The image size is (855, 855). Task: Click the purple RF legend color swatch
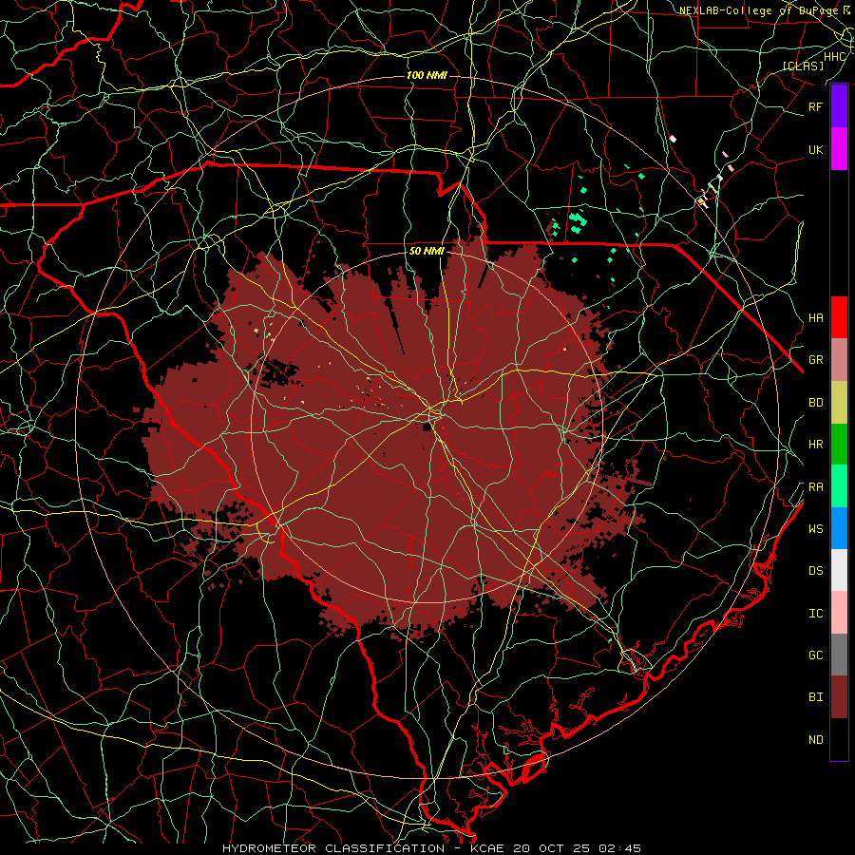(x=839, y=106)
